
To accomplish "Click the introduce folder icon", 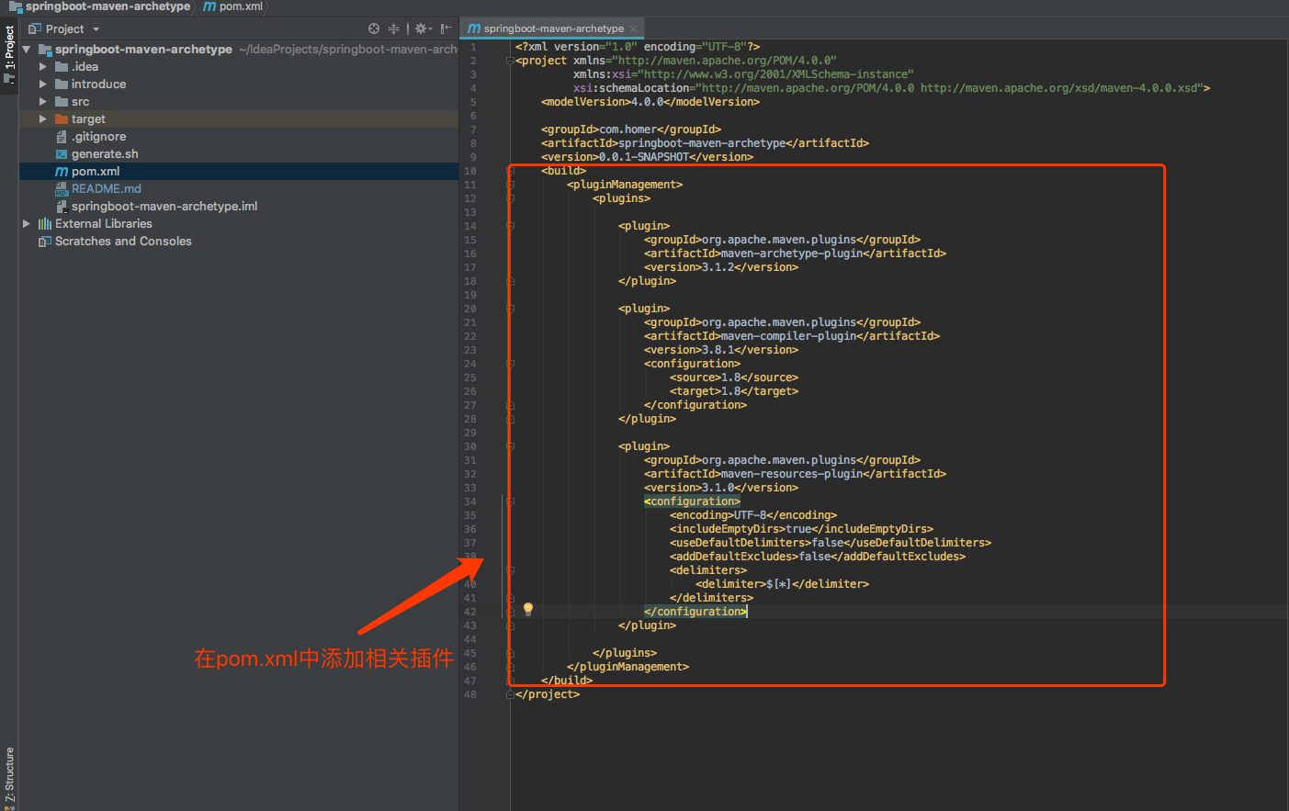I will click(62, 84).
